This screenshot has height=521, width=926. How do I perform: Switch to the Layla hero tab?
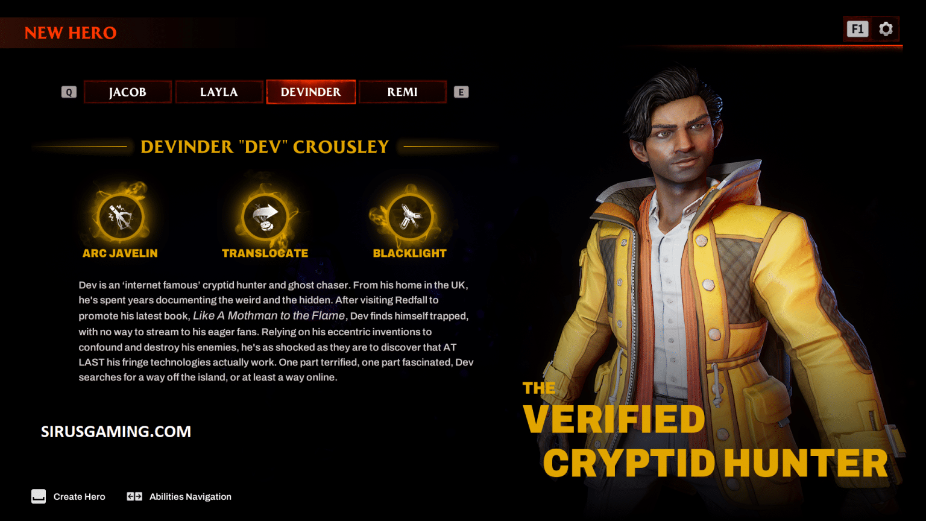click(x=219, y=92)
